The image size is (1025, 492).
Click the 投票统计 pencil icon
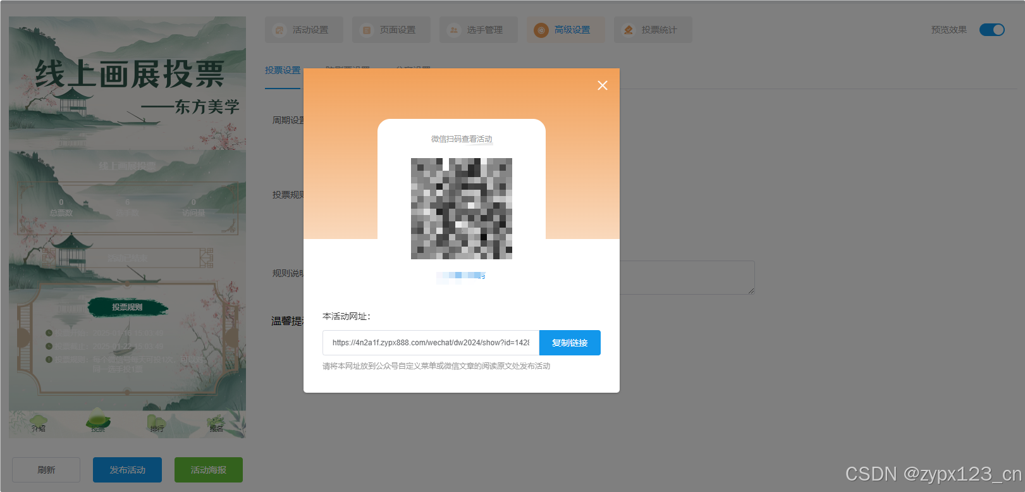pyautogui.click(x=629, y=30)
